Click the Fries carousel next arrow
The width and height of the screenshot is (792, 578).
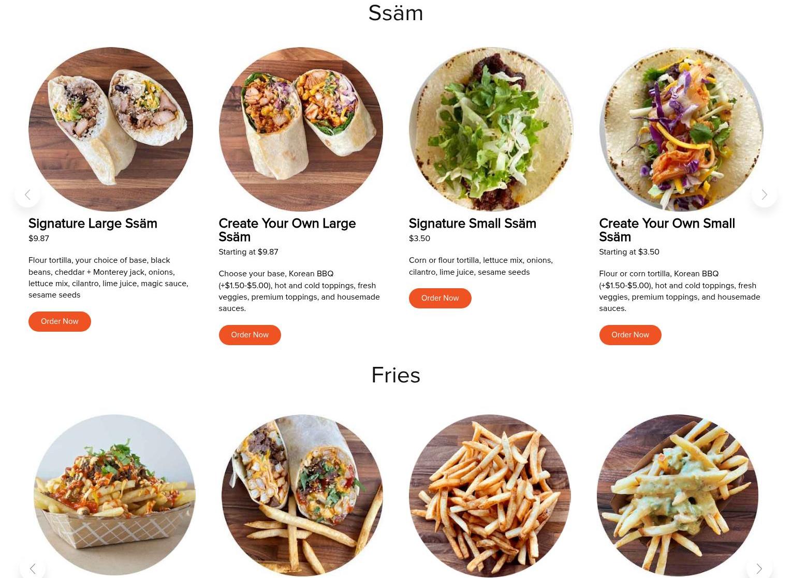click(759, 568)
